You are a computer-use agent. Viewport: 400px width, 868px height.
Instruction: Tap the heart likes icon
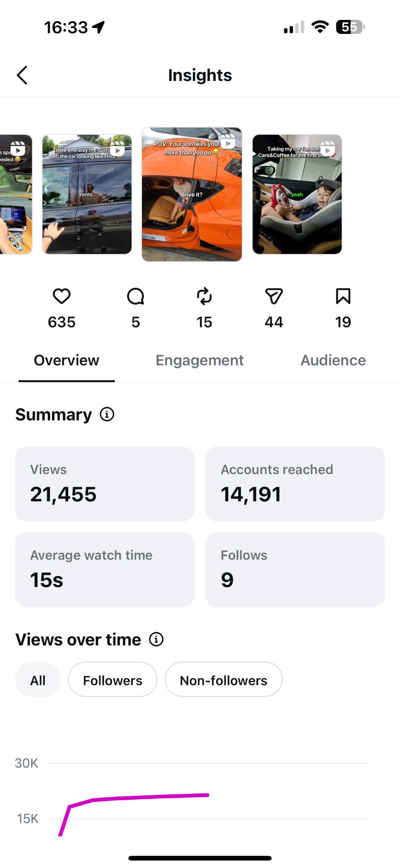pyautogui.click(x=61, y=297)
